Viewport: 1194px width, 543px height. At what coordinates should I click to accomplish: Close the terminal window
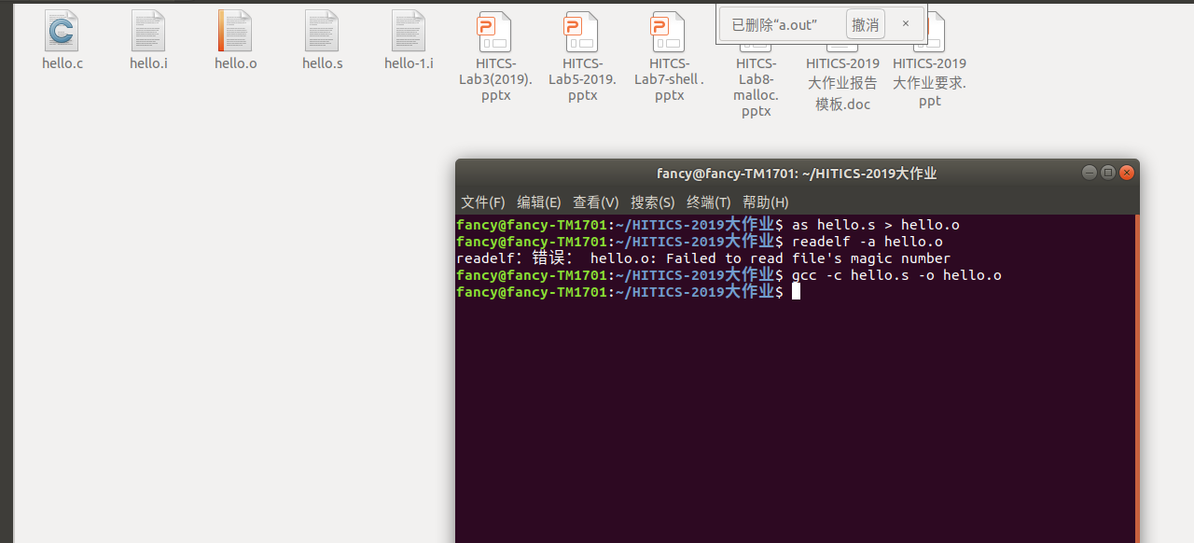tap(1127, 173)
